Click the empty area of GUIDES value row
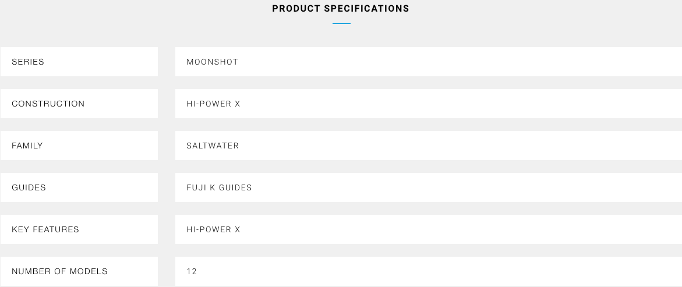This screenshot has height=287, width=682. [x=467, y=187]
